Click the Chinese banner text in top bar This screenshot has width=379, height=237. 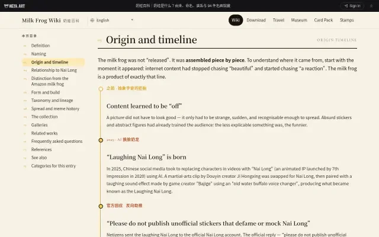pyautogui.click(x=183, y=6)
